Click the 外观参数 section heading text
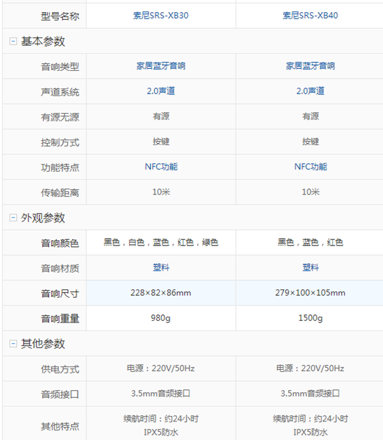Image resolution: width=383 pixels, height=440 pixels. (43, 217)
